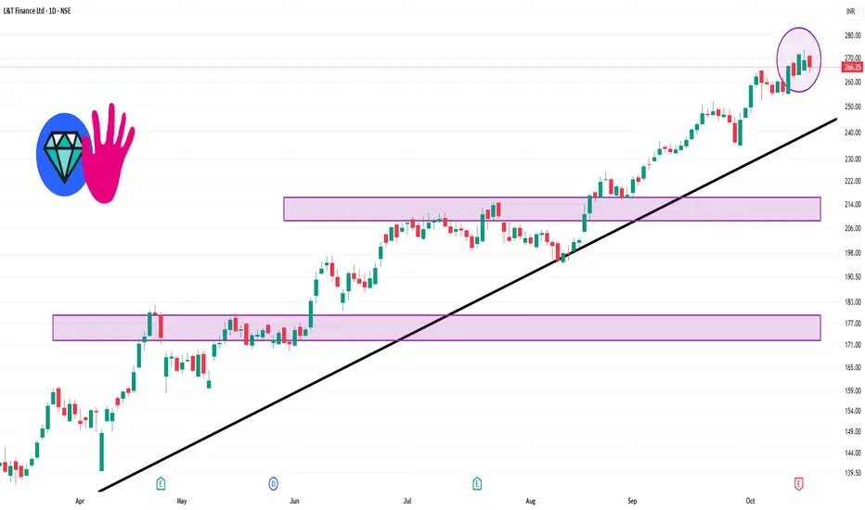The width and height of the screenshot is (865, 510).
Task: Click the 214.00 price axis label
Action: point(850,204)
